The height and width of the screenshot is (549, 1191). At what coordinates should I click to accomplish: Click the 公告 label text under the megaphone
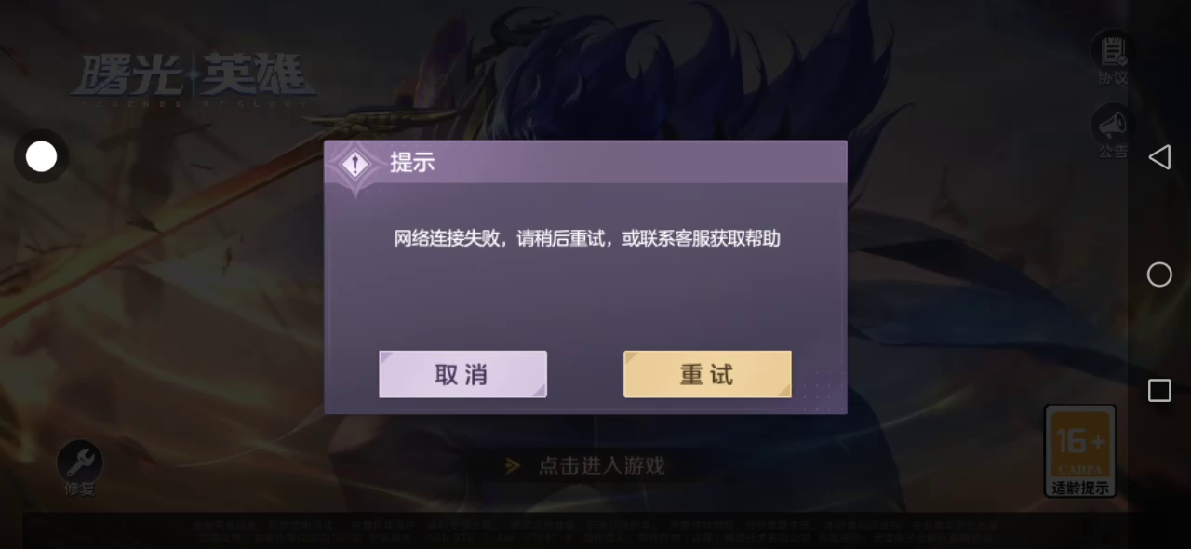pos(1112,151)
